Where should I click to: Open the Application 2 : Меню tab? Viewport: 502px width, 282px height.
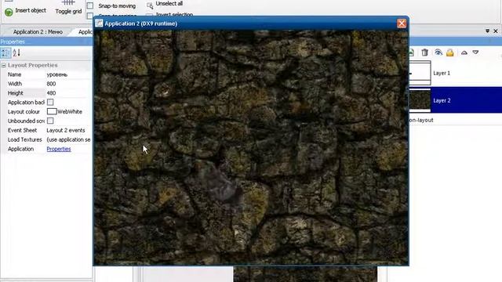(x=38, y=31)
